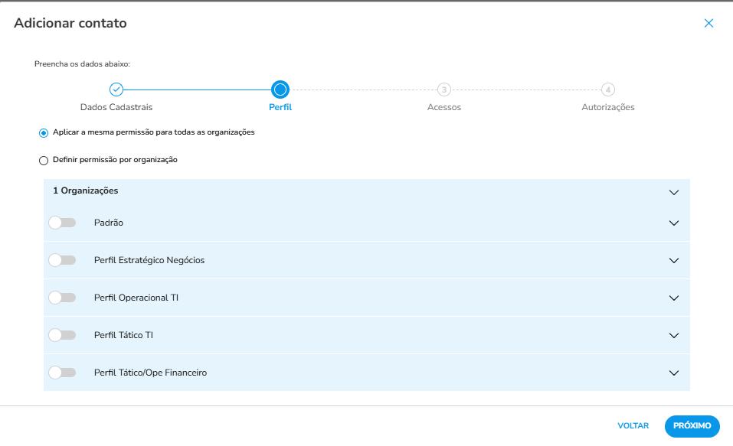Screen dimensions: 733x446
Task: Toggle Perfil Tático/Ope Financeiro switch
Action: pos(62,373)
